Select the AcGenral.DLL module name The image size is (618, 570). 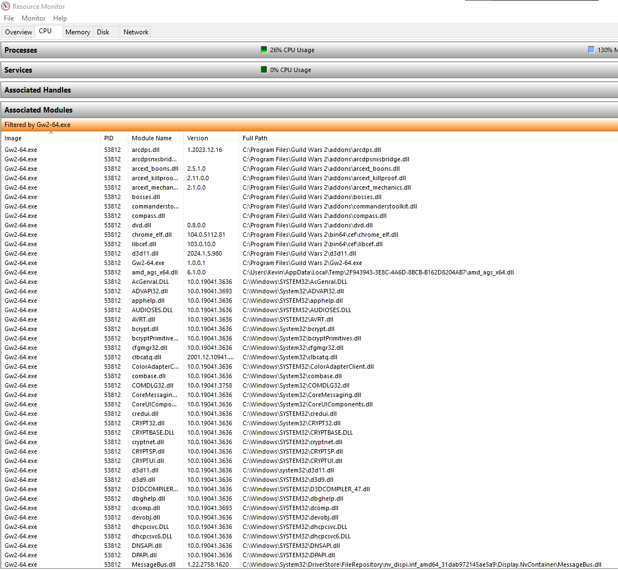pos(150,282)
